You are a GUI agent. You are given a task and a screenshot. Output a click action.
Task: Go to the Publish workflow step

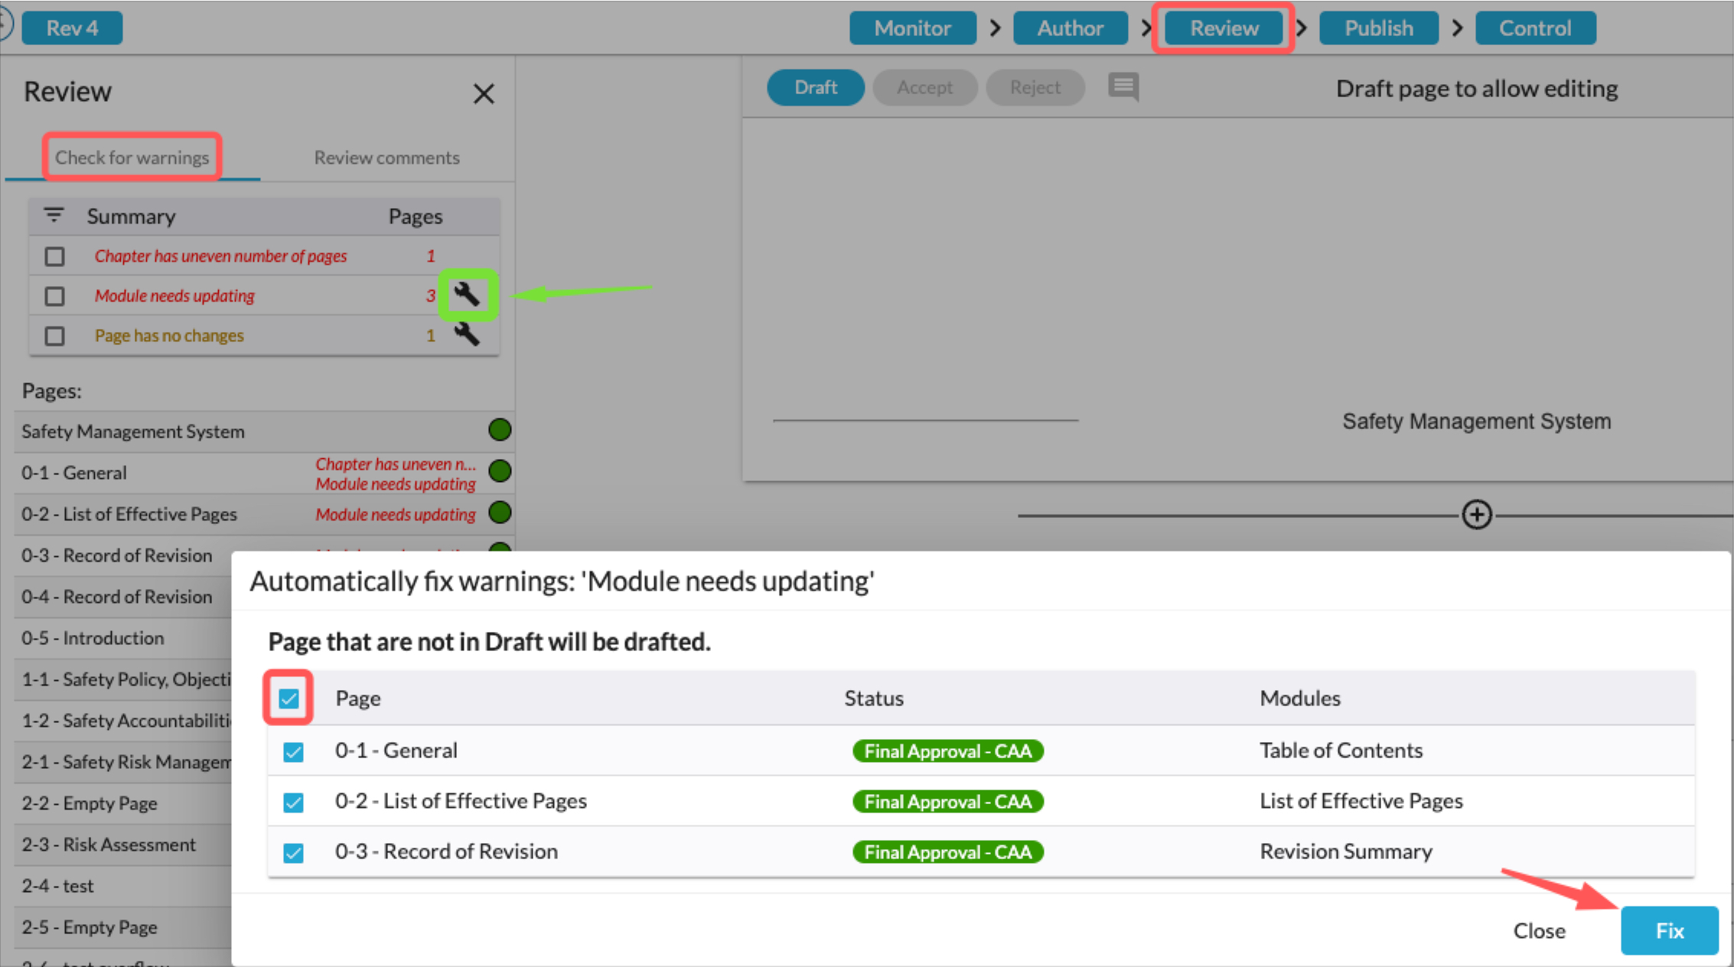(1378, 28)
